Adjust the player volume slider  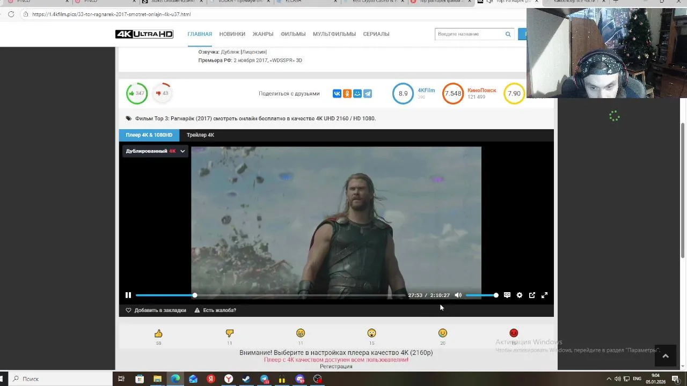pos(481,295)
